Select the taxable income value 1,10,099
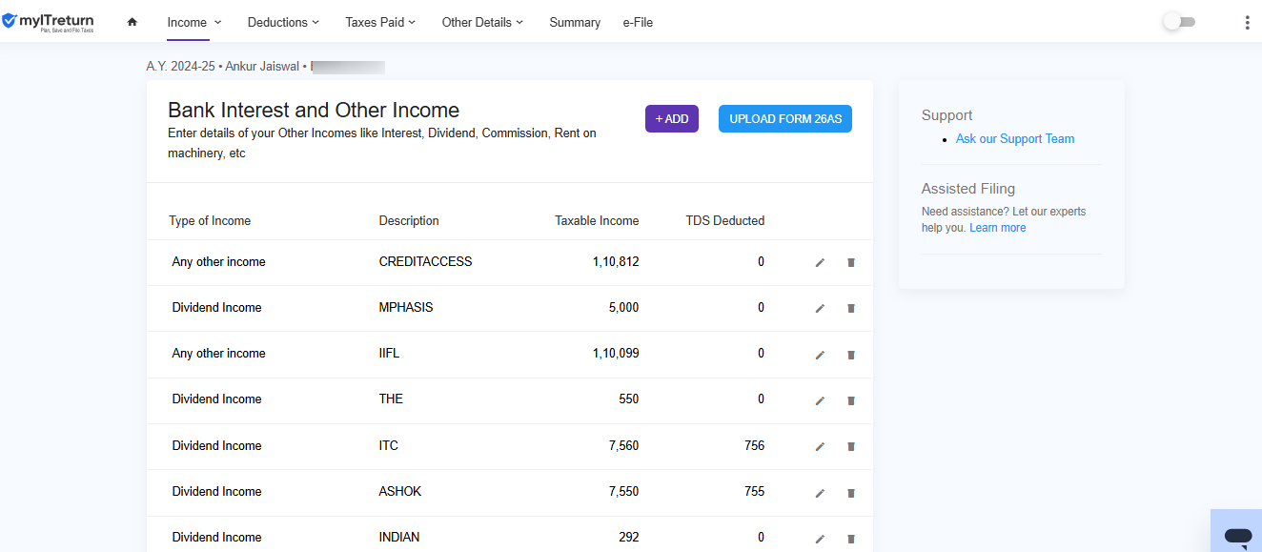Screen dimensions: 1262x552 point(616,353)
